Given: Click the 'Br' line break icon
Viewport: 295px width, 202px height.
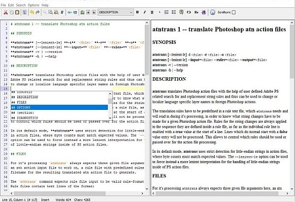Looking at the screenshot, I should [x=197, y=12].
